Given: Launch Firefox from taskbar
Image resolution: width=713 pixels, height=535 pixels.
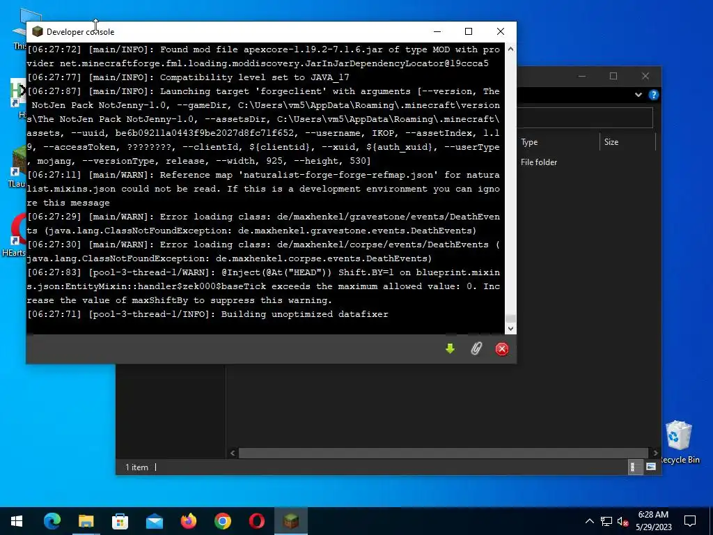Looking at the screenshot, I should click(188, 521).
